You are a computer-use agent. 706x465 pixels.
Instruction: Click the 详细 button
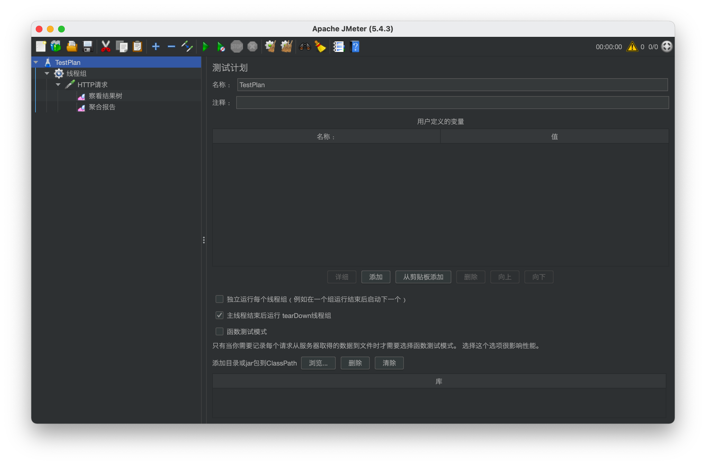pos(342,277)
